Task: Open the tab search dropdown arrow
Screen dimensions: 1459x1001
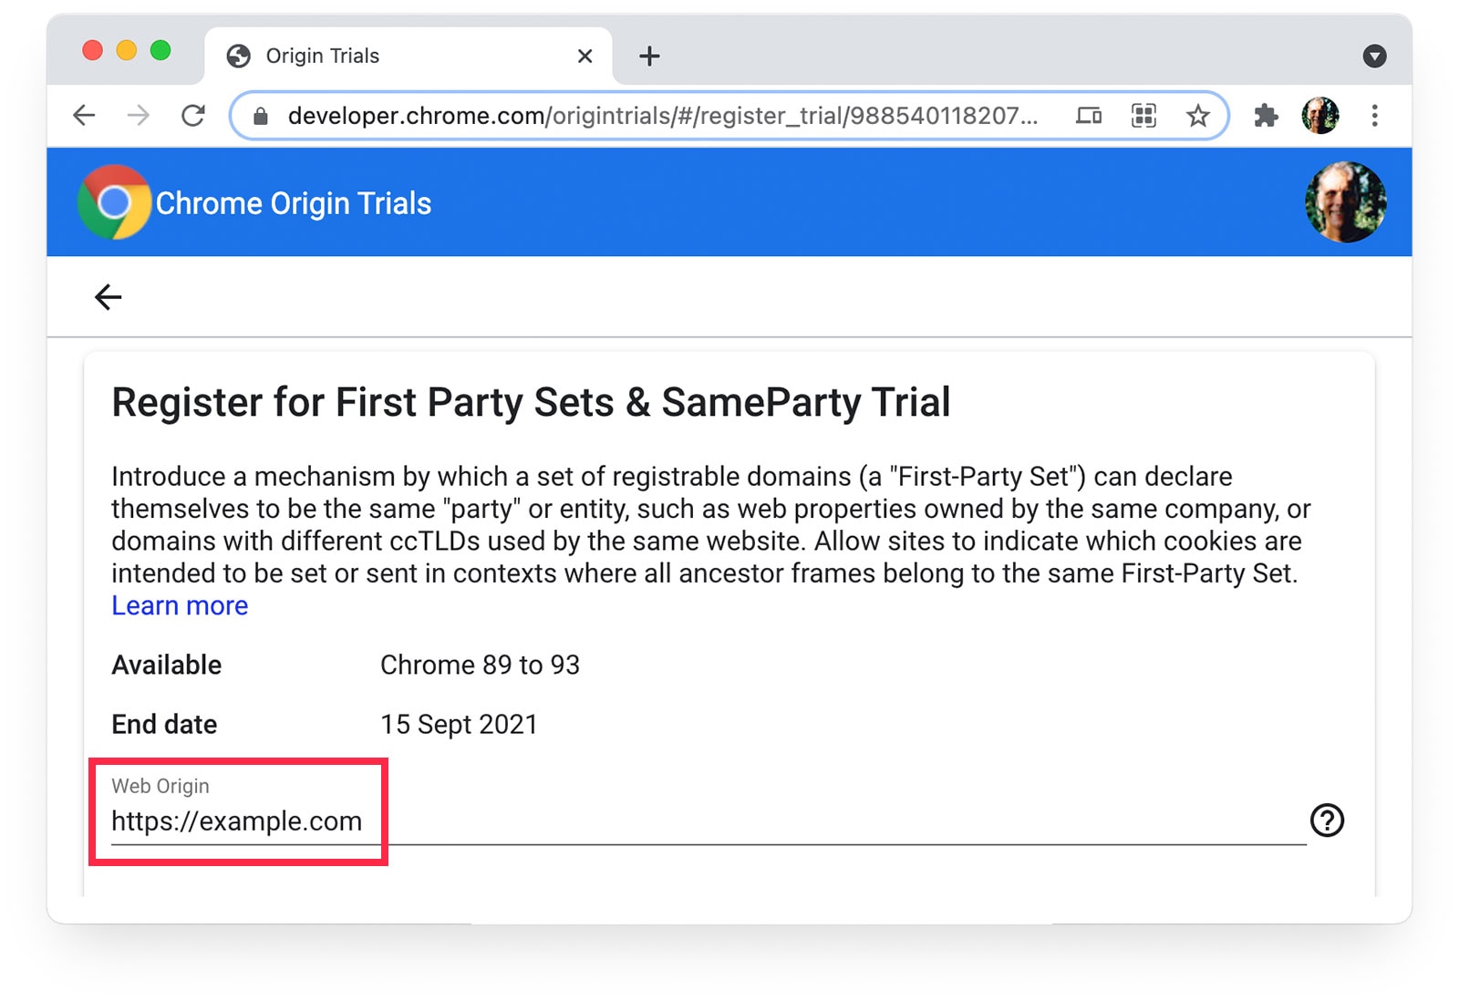Action: 1374,57
